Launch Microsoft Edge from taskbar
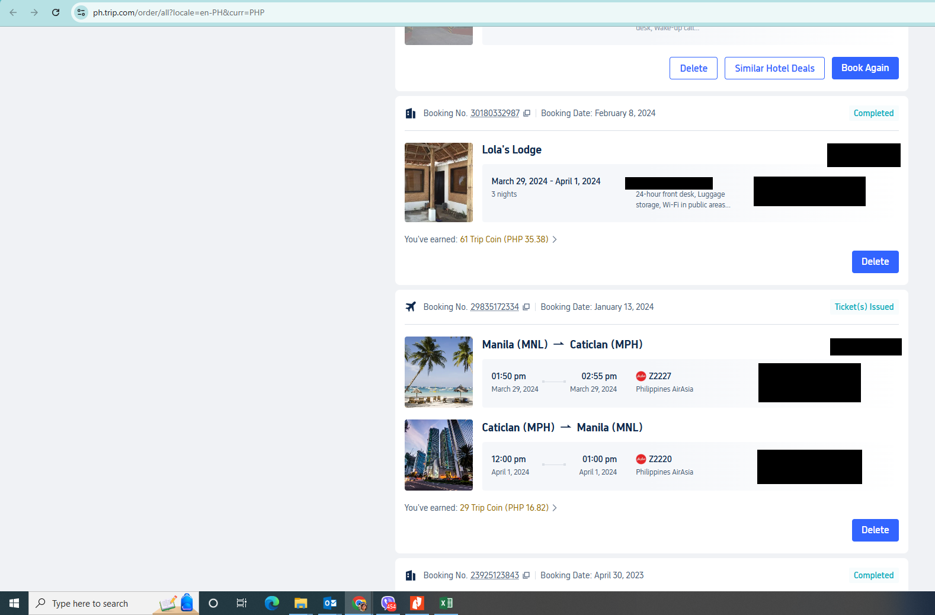The height and width of the screenshot is (615, 935). [272, 603]
